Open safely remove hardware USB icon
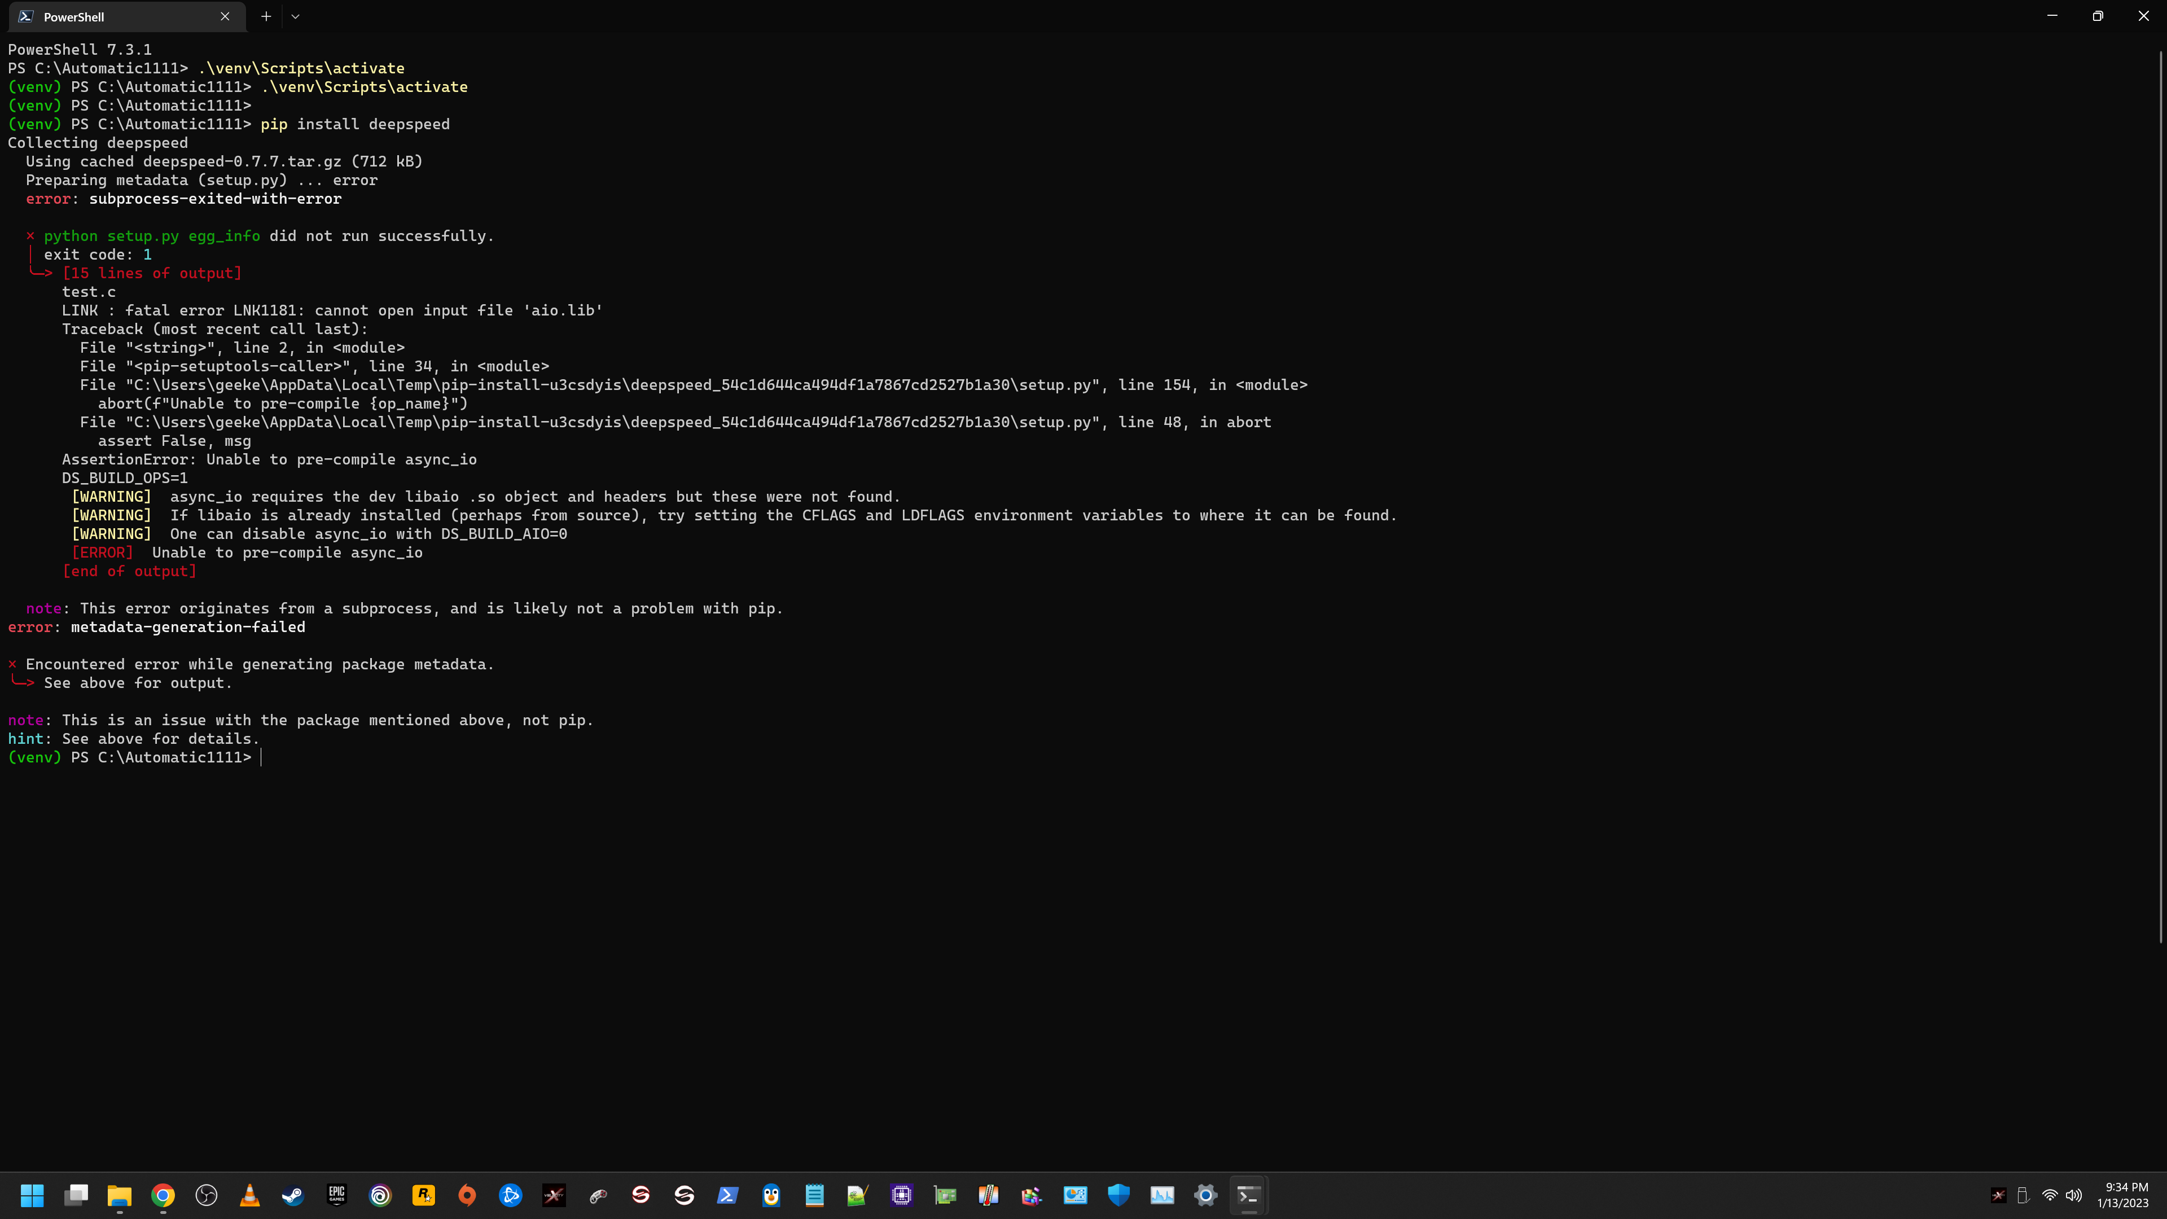This screenshot has width=2167, height=1219. point(2023,1195)
